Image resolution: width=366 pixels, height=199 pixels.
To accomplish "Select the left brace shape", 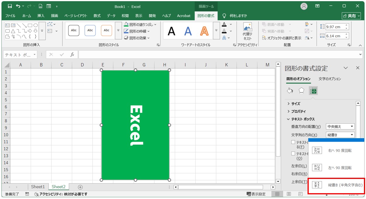I will tap(30, 36).
